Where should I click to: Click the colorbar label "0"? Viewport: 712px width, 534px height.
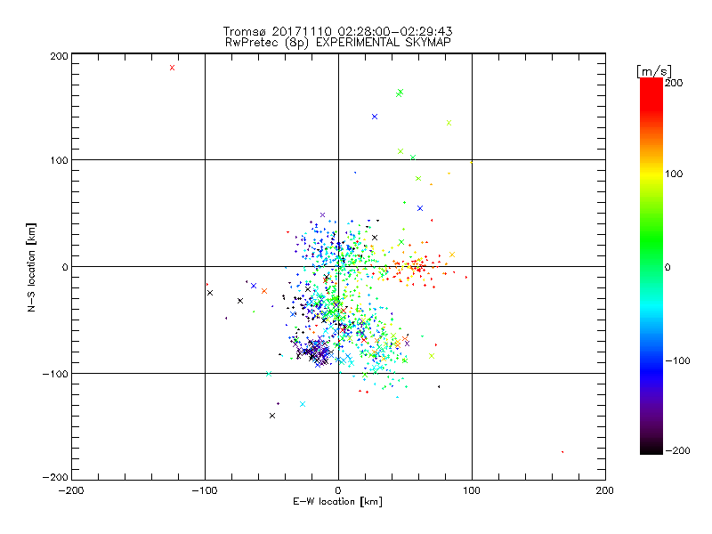coord(667,267)
